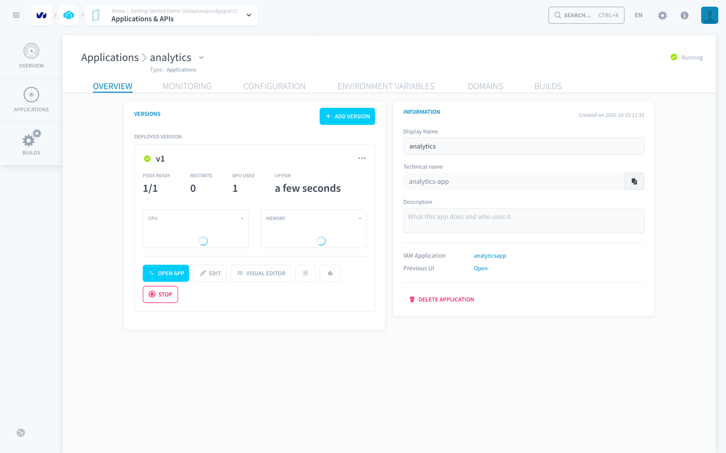Expand the Applications & APIs module dropdown
The image size is (726, 453).
pyautogui.click(x=249, y=15)
